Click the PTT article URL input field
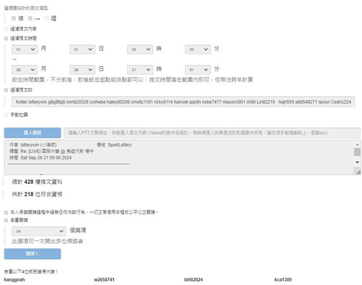362x285 pixels. [212, 133]
